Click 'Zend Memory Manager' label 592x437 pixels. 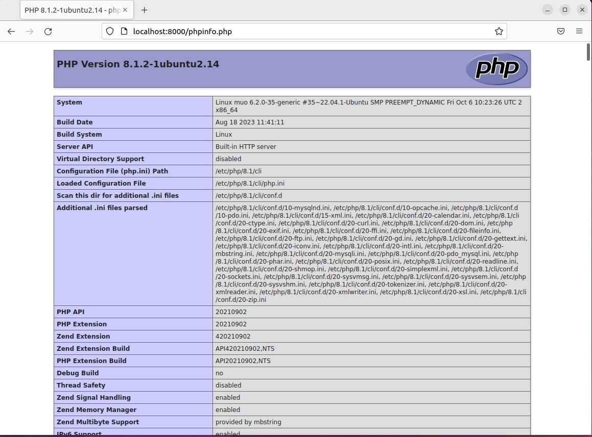(97, 410)
